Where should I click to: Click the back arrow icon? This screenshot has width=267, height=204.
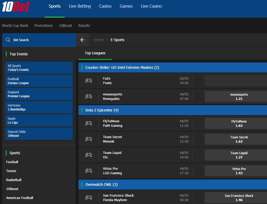(82, 40)
